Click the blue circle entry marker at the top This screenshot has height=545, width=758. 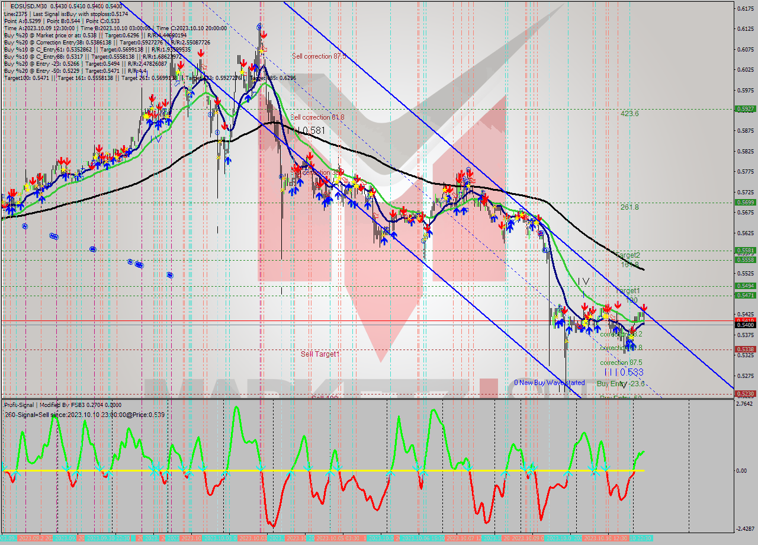259,27
